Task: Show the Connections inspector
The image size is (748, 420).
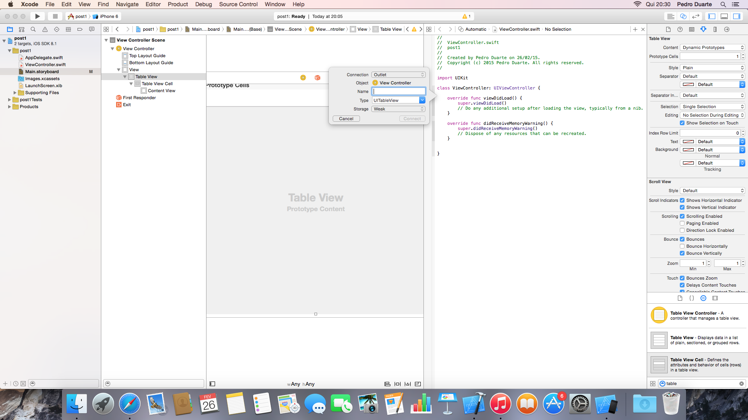Action: point(727,29)
